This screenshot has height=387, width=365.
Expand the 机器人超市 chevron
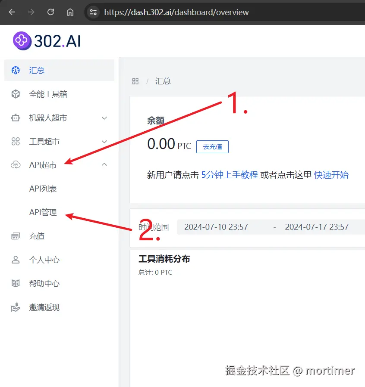pos(104,118)
